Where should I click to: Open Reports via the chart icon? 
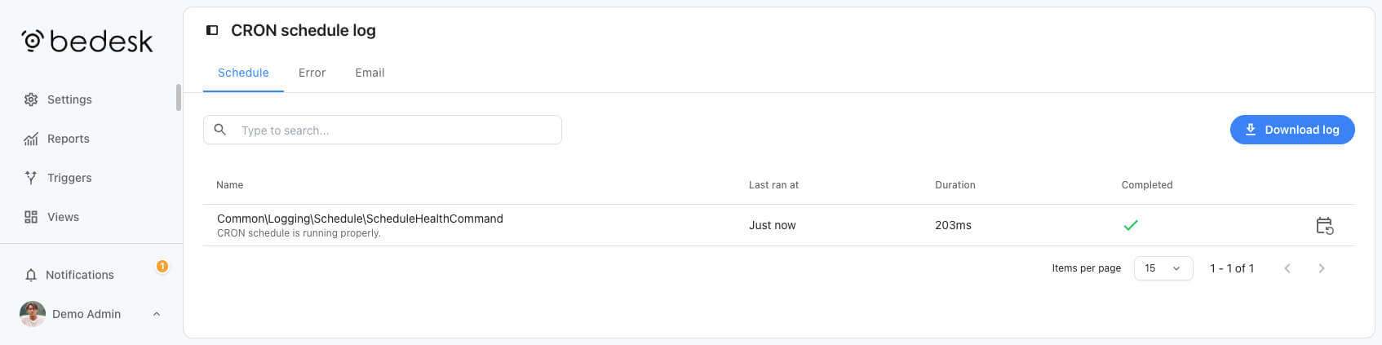[x=31, y=139]
